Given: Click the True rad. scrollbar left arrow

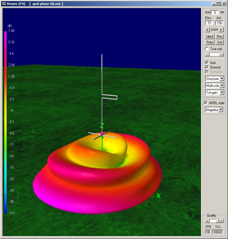Looking at the screenshot, I should [x=207, y=54].
